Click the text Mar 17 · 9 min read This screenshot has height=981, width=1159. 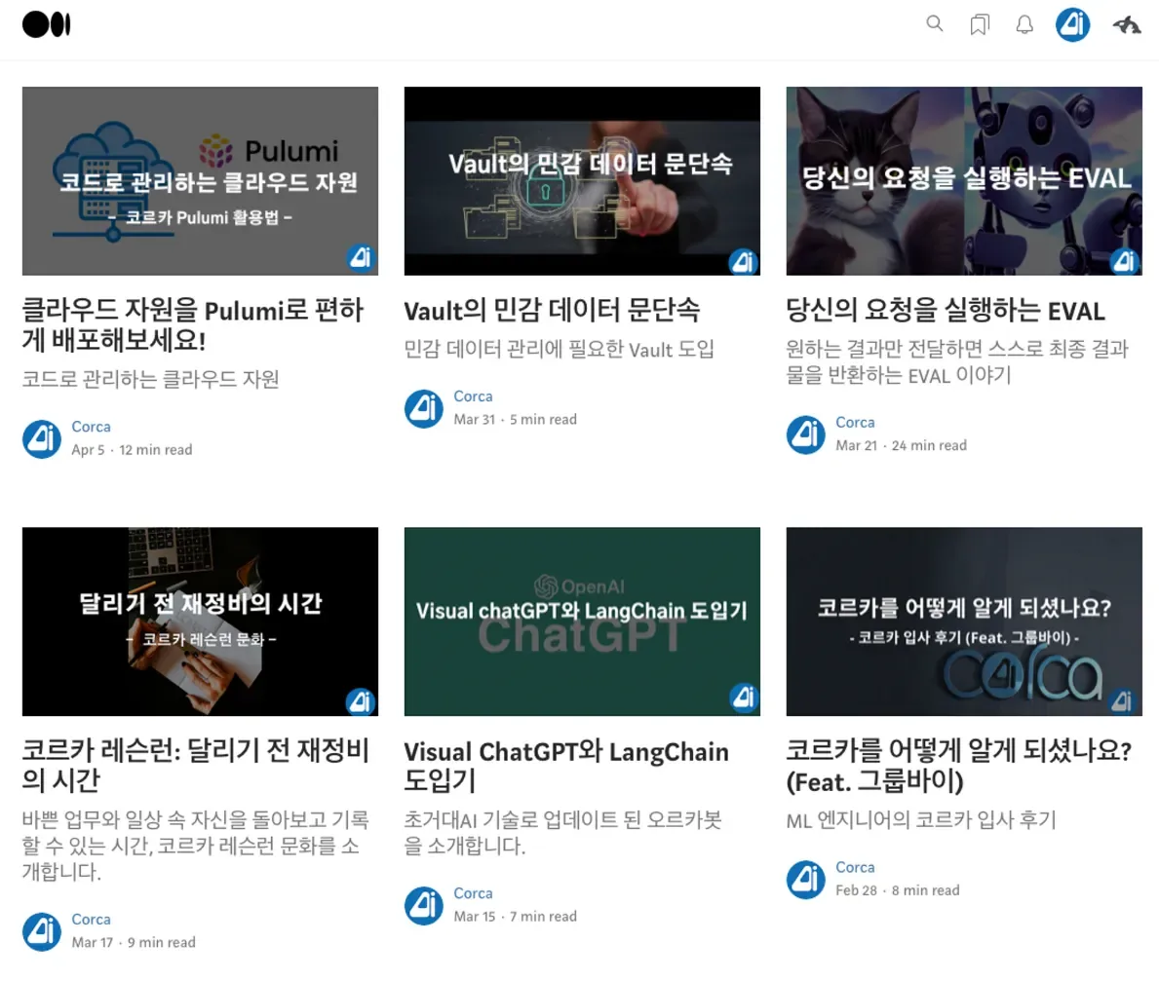pos(134,943)
